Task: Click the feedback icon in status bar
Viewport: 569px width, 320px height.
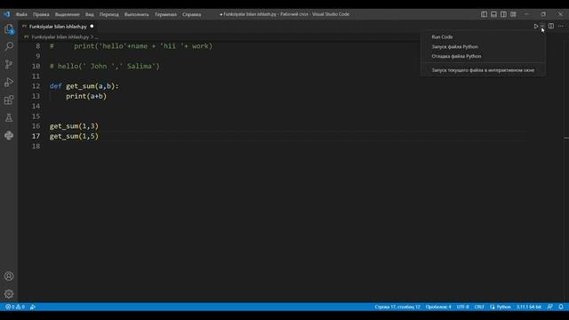Action: tap(549, 307)
